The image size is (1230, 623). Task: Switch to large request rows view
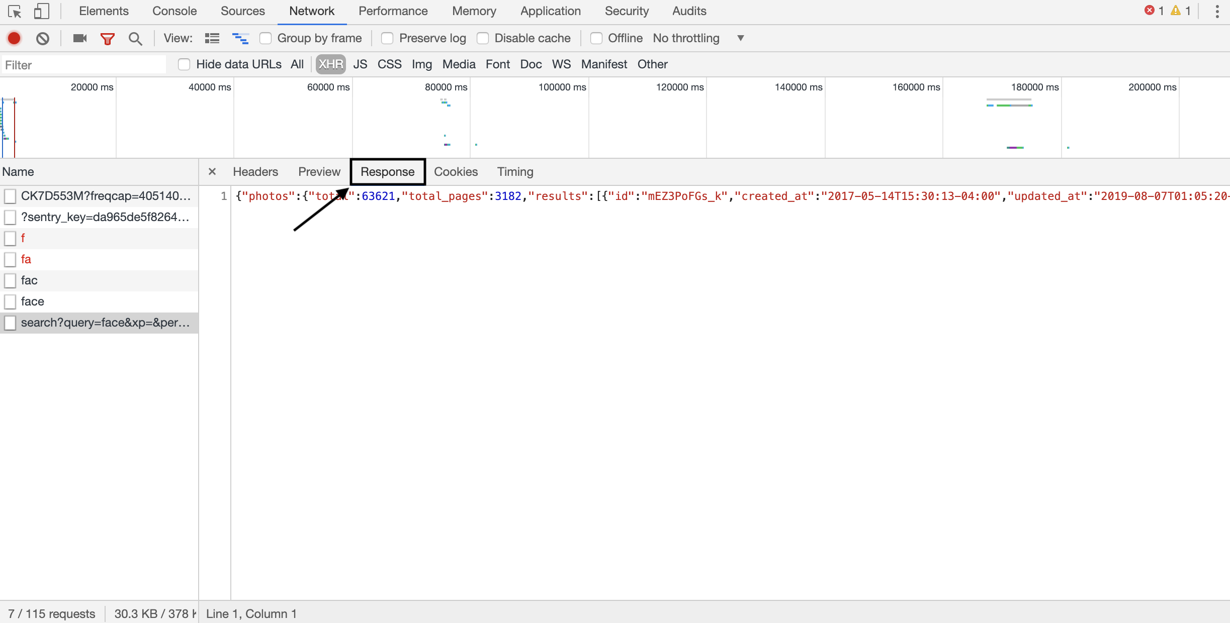click(212, 38)
